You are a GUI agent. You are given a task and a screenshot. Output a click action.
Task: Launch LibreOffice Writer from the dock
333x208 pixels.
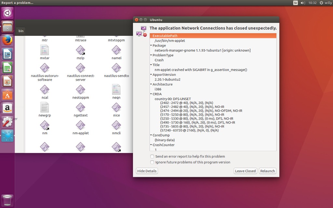tap(7, 54)
